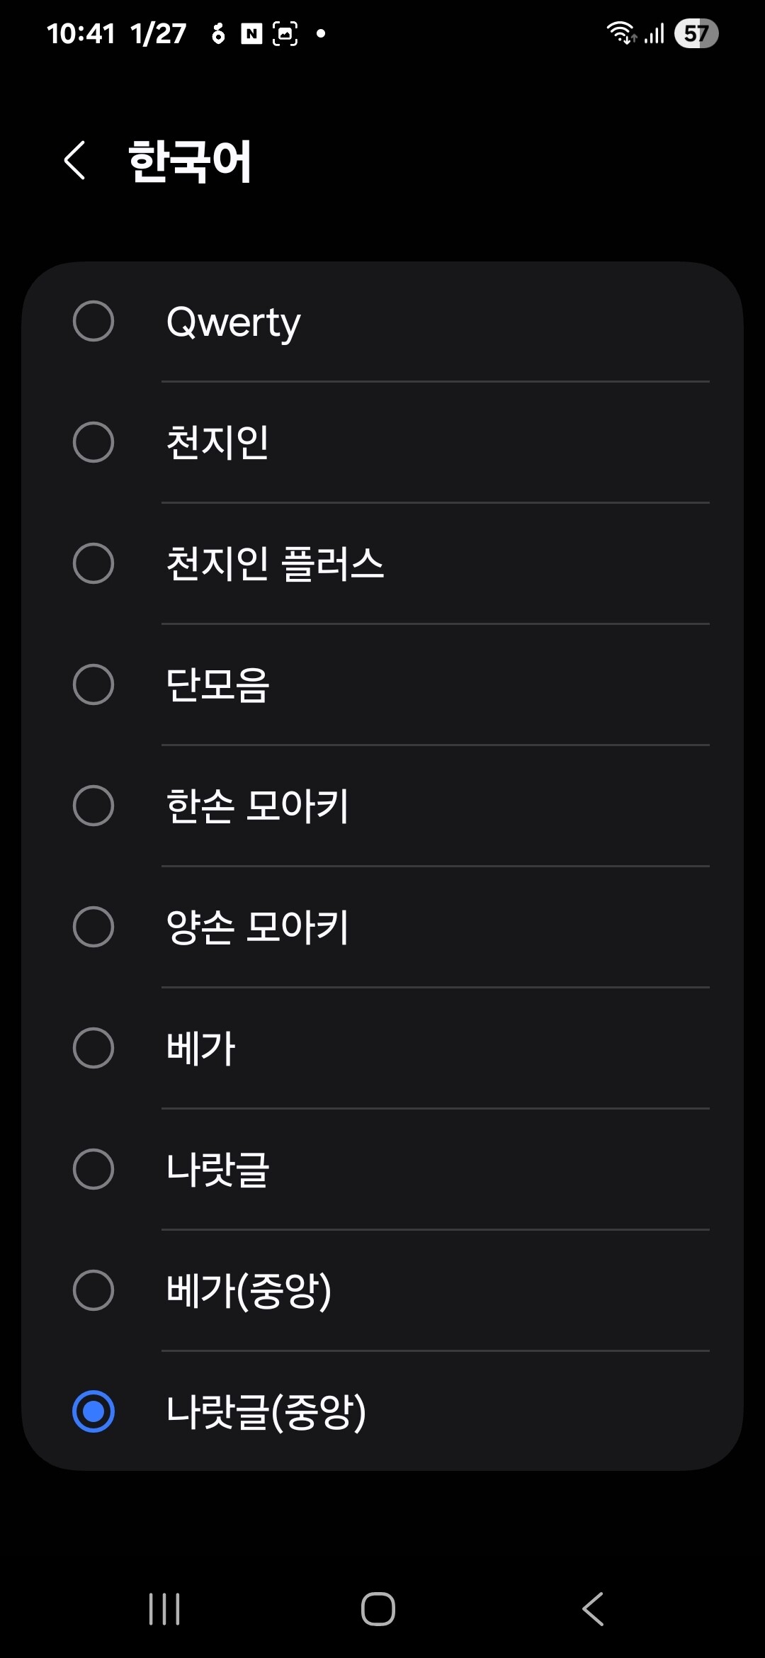Choose the 천지인 플러스 radio option
Viewport: 765px width, 1658px height.
point(93,564)
